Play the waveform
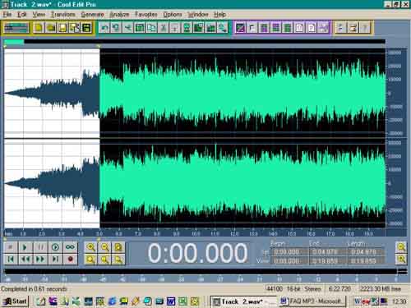 click(25, 247)
